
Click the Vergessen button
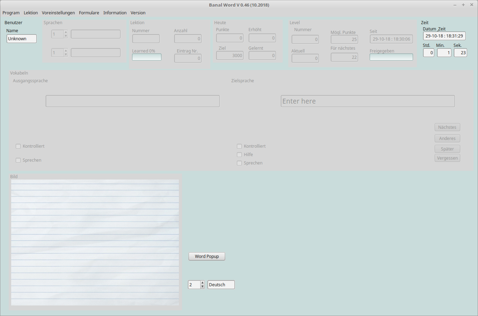coord(447,158)
